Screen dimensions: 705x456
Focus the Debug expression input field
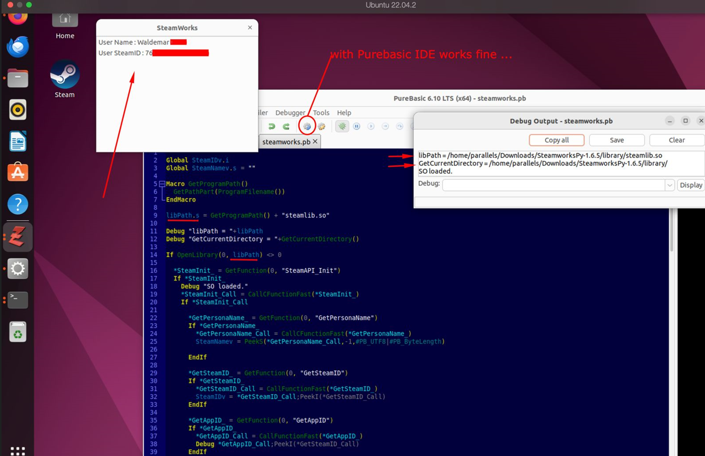(x=554, y=185)
